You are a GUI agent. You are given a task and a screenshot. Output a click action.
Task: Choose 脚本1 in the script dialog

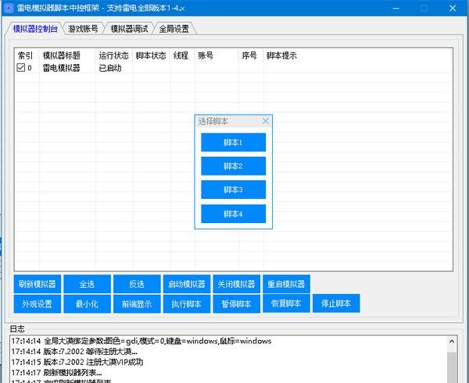coord(233,143)
